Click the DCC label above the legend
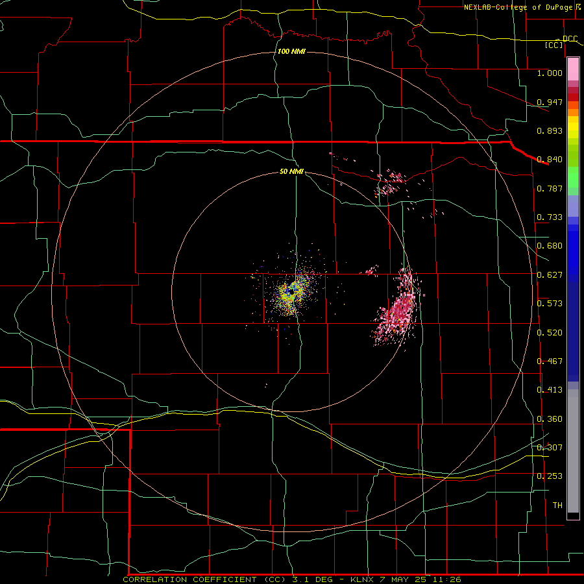Image resolution: width=584 pixels, height=584 pixels. click(570, 39)
